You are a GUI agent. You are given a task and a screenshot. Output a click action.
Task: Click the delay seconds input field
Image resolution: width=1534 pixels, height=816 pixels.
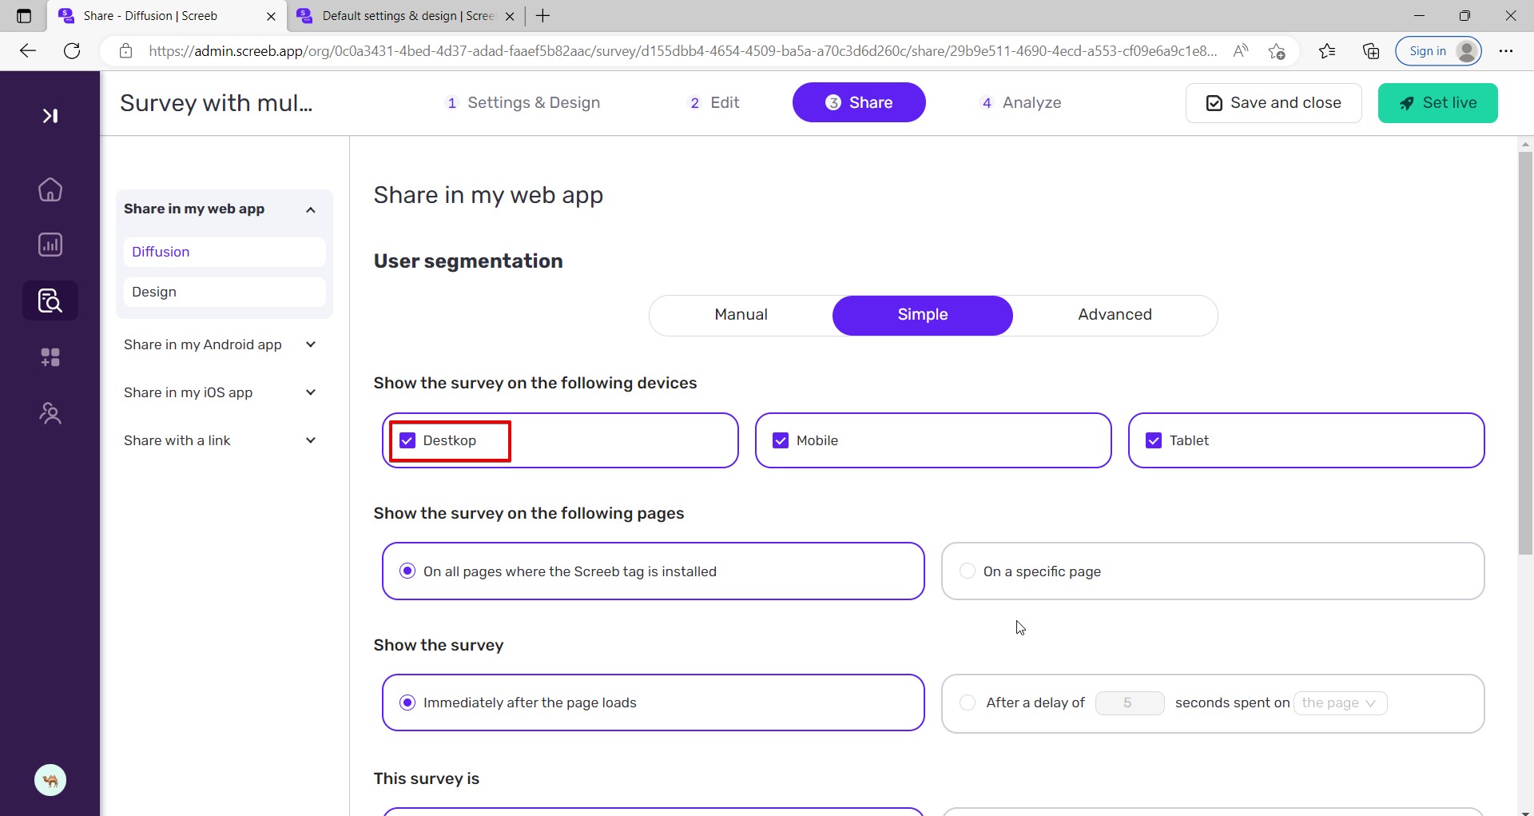pos(1129,703)
